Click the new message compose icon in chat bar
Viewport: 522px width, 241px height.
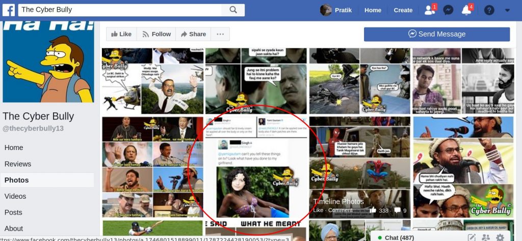[x=472, y=237]
